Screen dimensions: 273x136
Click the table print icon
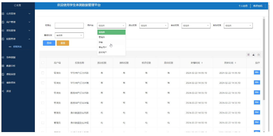pyautogui.click(x=259, y=55)
